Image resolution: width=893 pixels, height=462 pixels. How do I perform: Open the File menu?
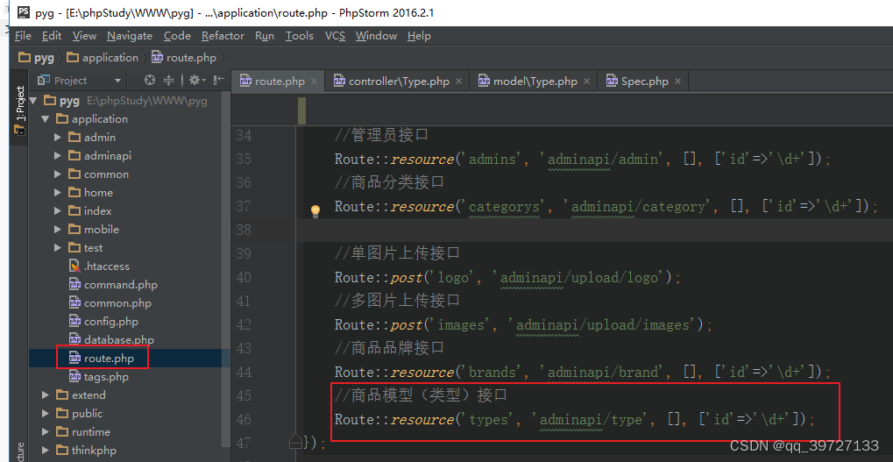pos(23,36)
